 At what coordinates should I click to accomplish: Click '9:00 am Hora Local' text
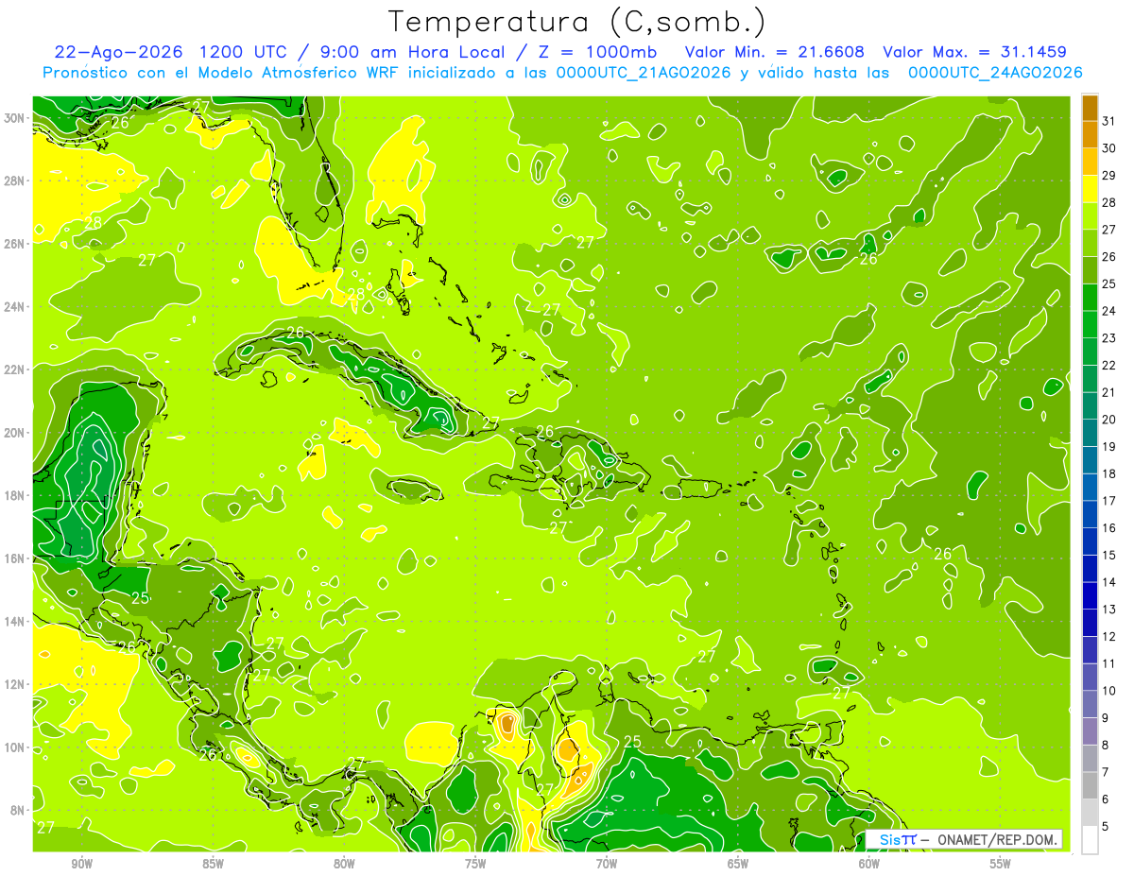click(x=410, y=51)
